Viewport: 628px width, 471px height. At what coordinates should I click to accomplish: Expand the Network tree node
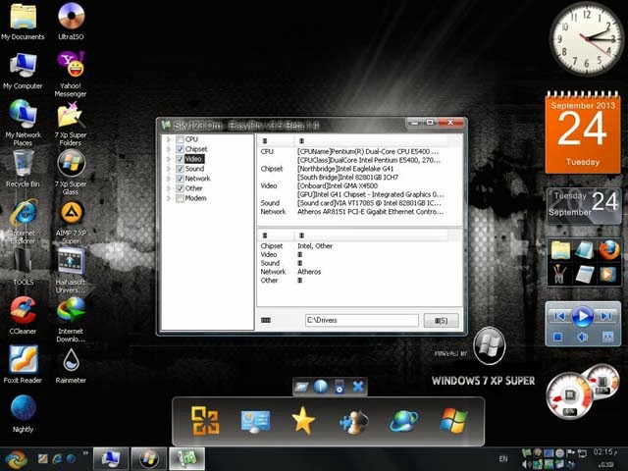click(x=169, y=179)
